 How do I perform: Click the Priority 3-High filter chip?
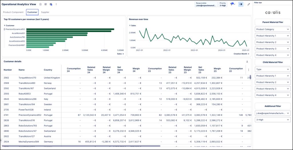(223, 4)
